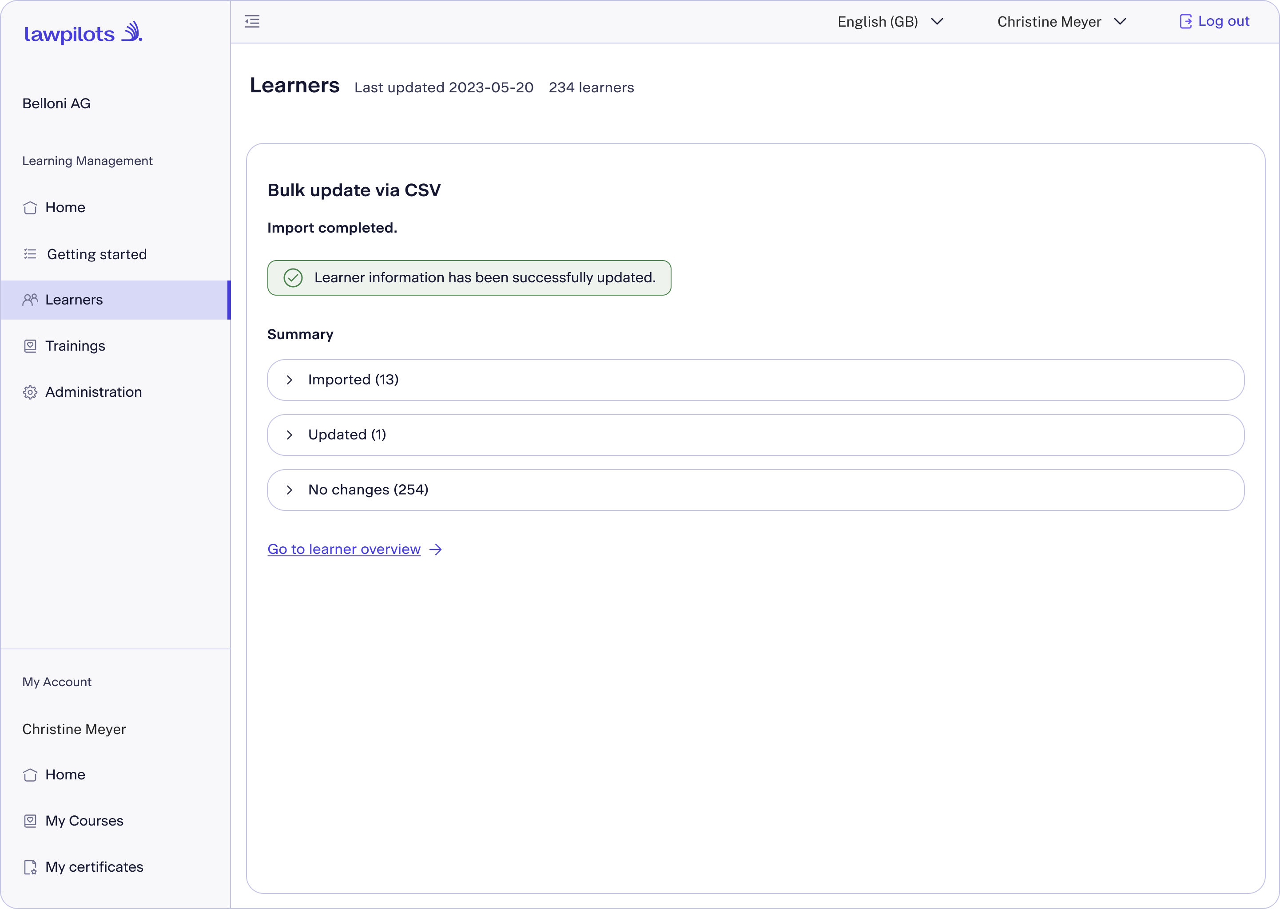Expand the No changes (254) section
The width and height of the screenshot is (1280, 909).
755,490
